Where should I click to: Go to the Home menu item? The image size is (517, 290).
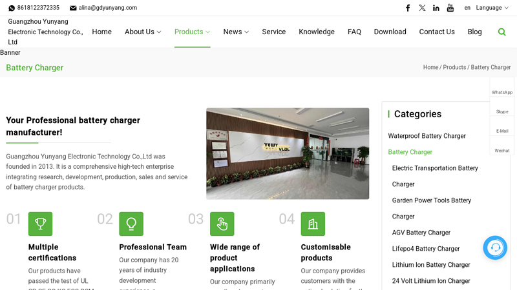click(101, 32)
